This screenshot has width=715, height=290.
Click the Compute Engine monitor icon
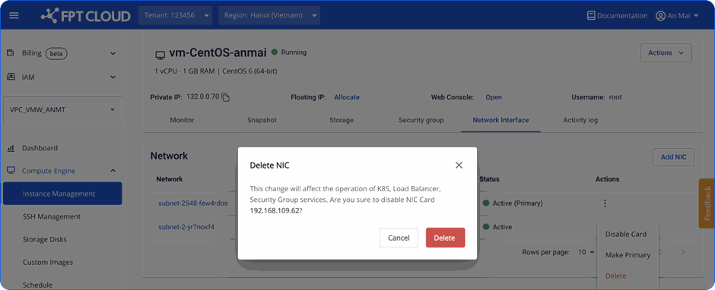click(11, 171)
